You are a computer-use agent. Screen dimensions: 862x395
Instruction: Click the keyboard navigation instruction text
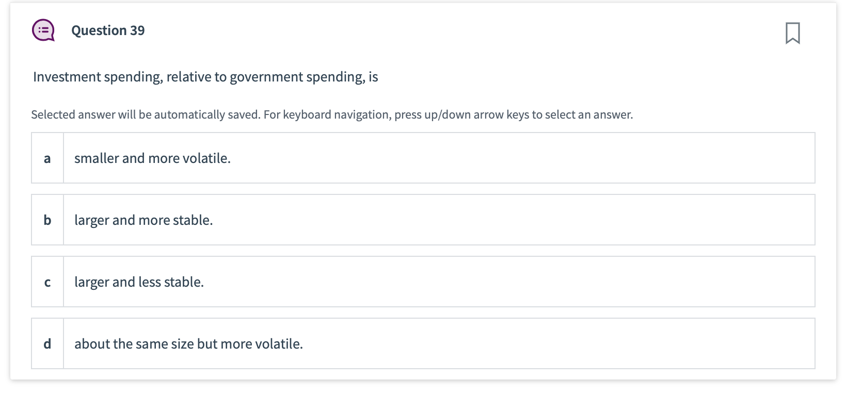[x=332, y=114]
